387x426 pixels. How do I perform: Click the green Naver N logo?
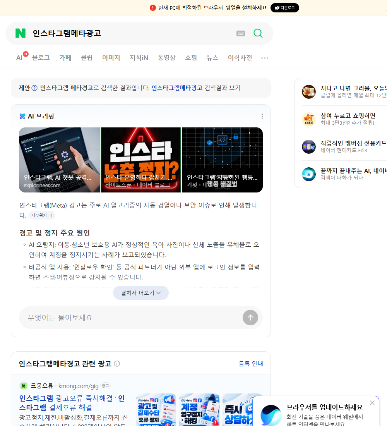pyautogui.click(x=21, y=33)
